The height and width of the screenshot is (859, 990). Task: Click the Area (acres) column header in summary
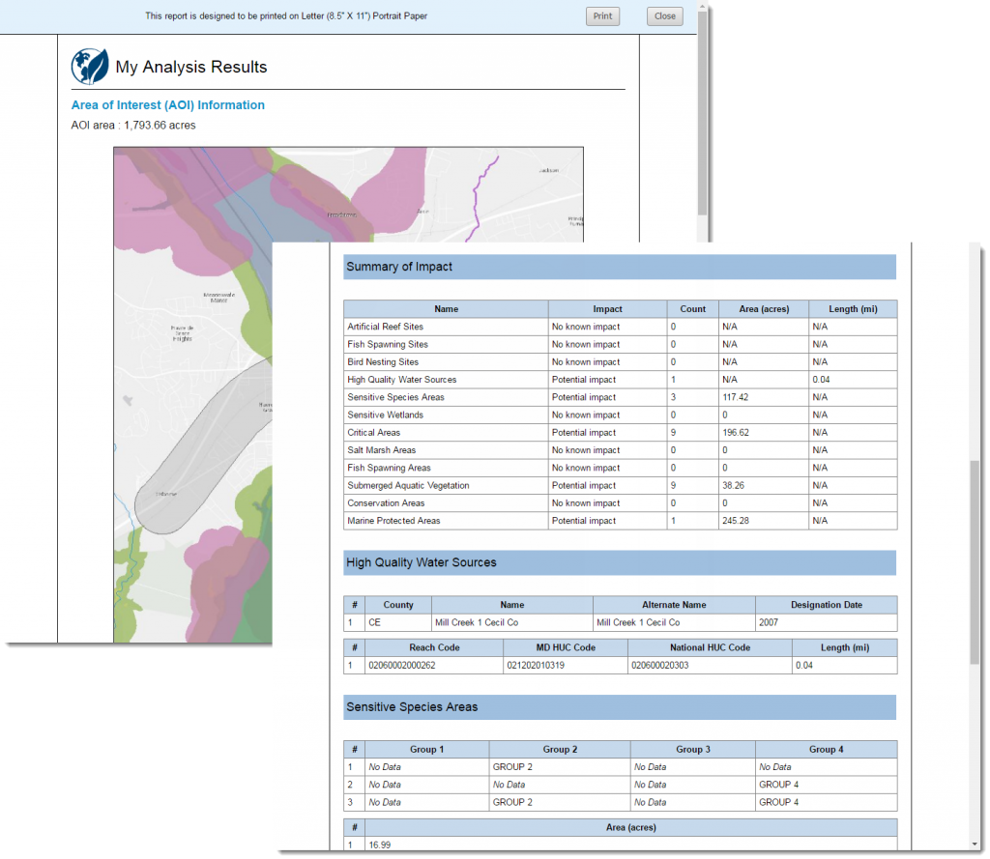coord(764,309)
